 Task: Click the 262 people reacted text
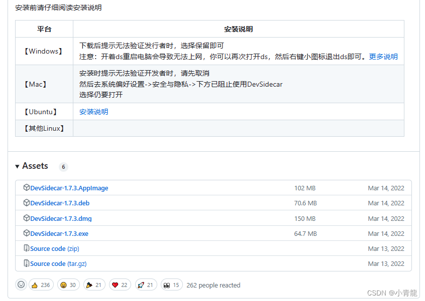pyautogui.click(x=213, y=285)
